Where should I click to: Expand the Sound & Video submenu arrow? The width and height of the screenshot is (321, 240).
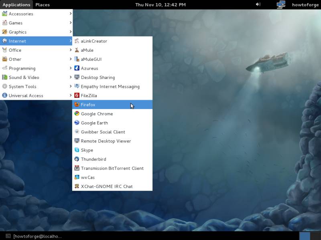pyautogui.click(x=71, y=77)
